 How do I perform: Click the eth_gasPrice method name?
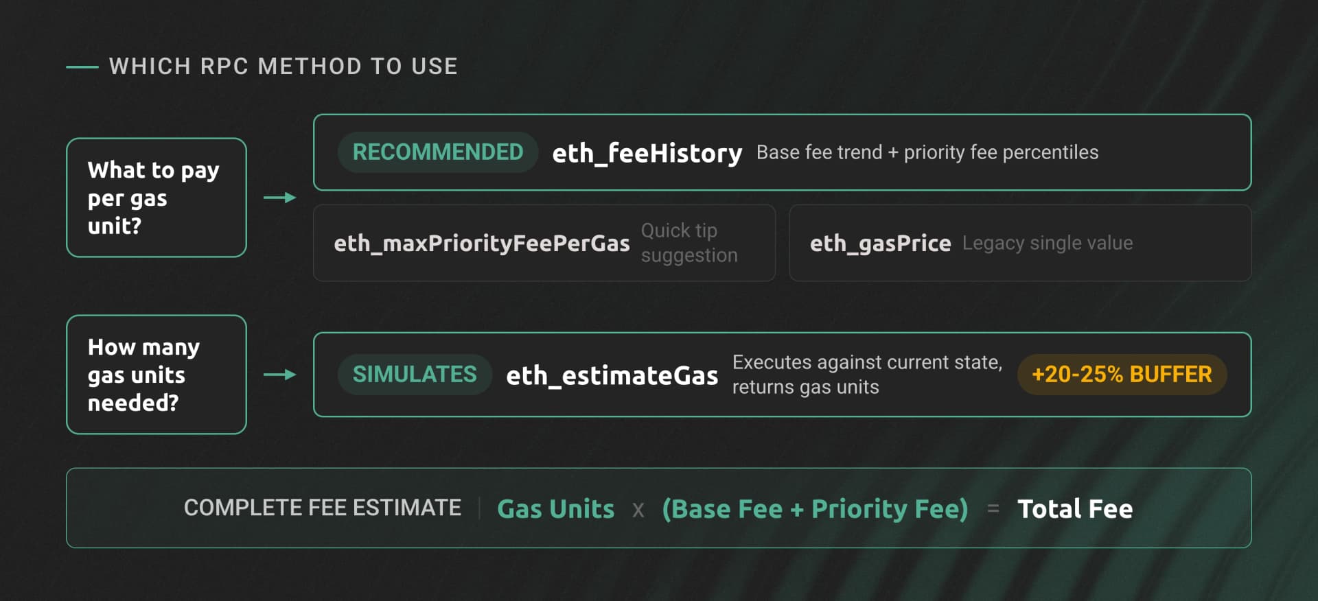(880, 244)
